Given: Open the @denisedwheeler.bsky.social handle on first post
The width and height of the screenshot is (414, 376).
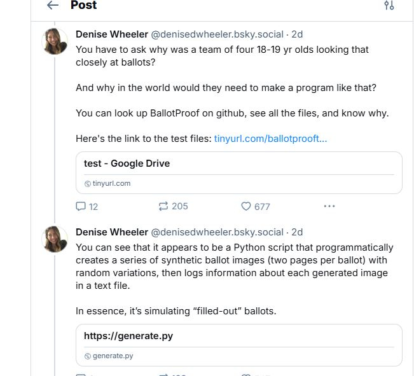Looking at the screenshot, I should coord(217,34).
